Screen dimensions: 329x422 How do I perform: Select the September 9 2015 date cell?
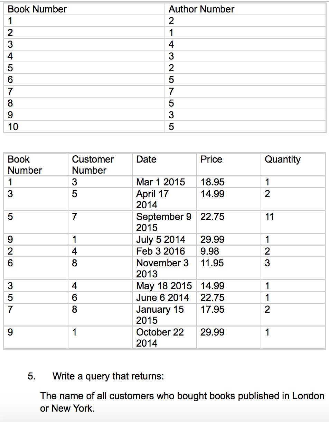point(163,222)
